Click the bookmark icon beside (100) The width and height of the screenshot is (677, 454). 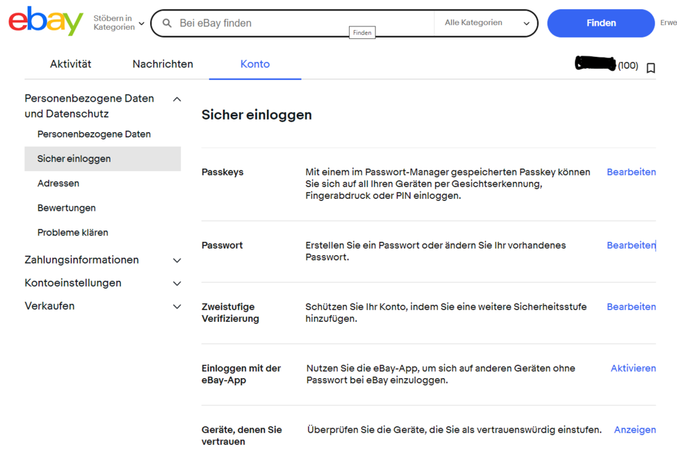pyautogui.click(x=651, y=68)
